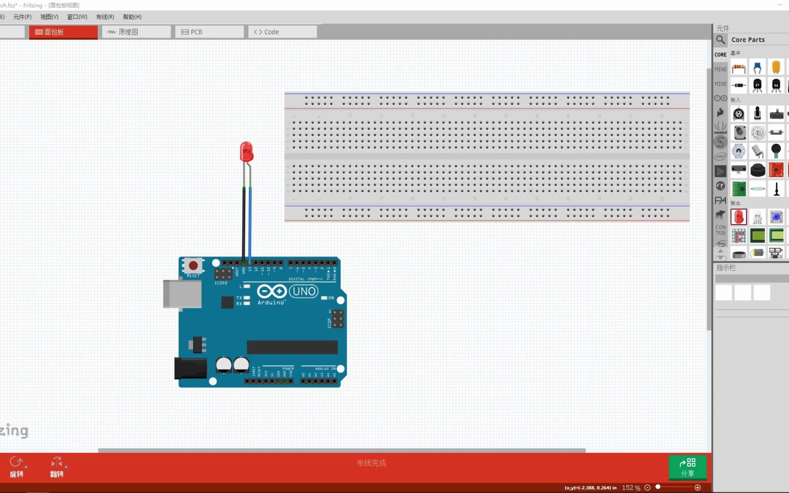789x493 pixels.
Task: Click the parts search magnifier icon
Action: click(721, 40)
